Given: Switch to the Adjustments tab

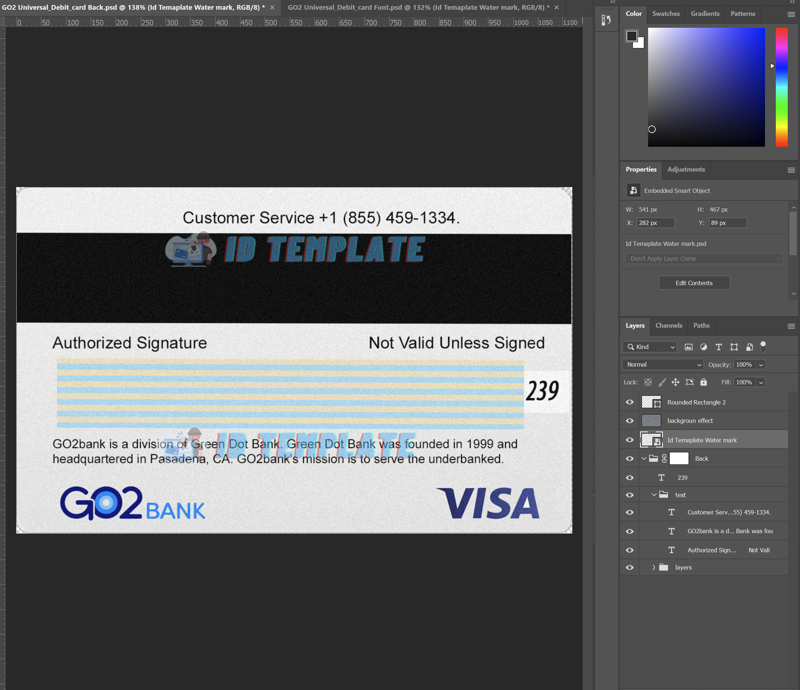Looking at the screenshot, I should 686,169.
